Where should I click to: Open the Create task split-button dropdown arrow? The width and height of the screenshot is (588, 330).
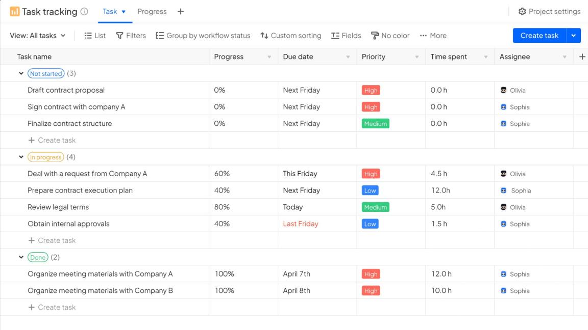tap(573, 36)
